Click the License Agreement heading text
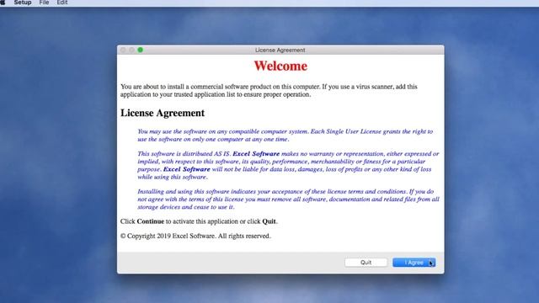The width and height of the screenshot is (539, 303). click(163, 113)
